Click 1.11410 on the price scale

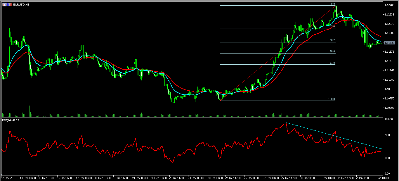click(x=389, y=61)
